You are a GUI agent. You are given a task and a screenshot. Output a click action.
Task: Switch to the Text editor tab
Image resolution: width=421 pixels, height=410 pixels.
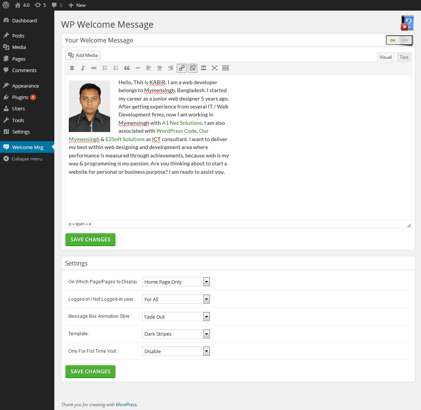[x=404, y=57]
